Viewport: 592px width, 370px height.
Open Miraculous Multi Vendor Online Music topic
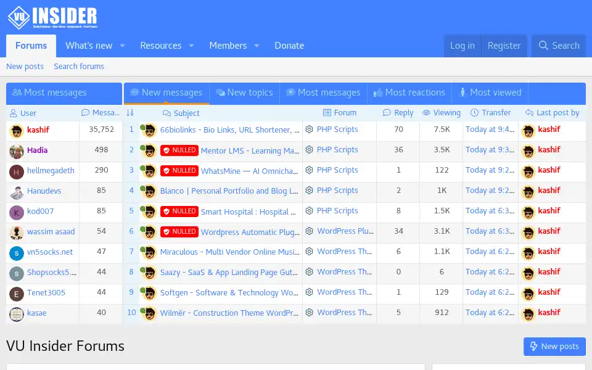click(x=229, y=252)
